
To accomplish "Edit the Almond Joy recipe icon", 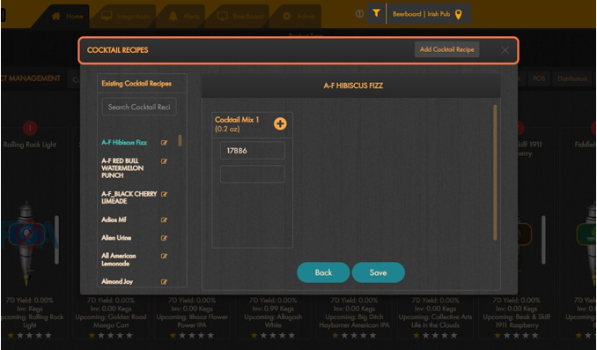I will 164,282.
